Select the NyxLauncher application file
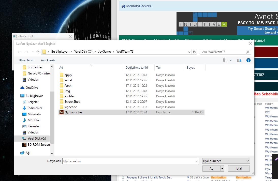Viewport: 278px width, 181px height. [x=131, y=112]
